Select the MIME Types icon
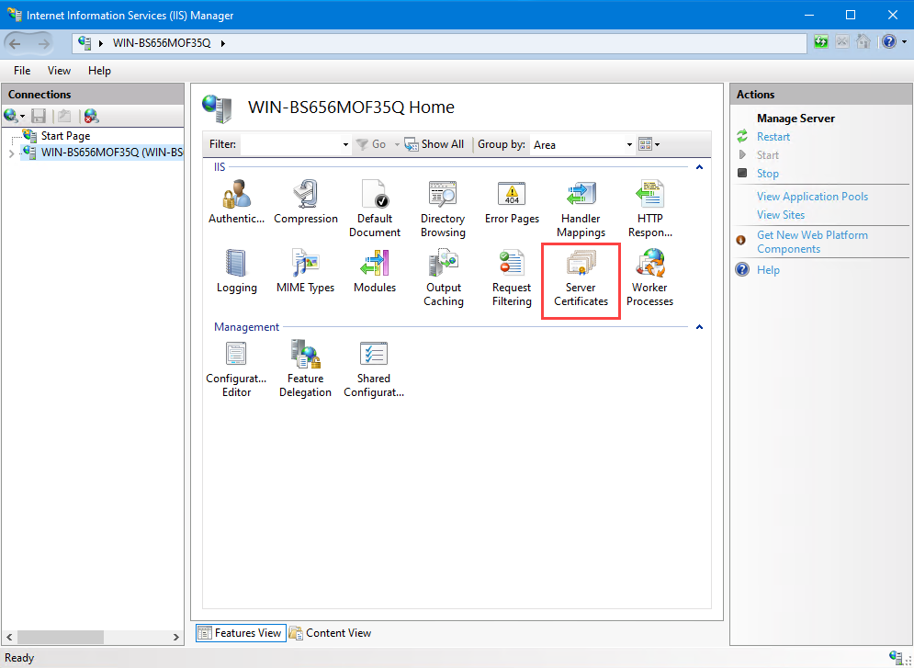914x668 pixels. (x=306, y=271)
